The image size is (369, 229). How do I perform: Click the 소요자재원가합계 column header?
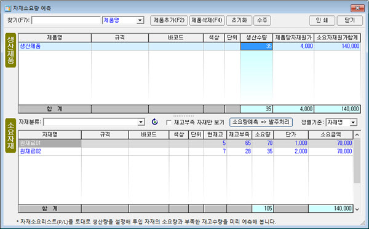337,37
